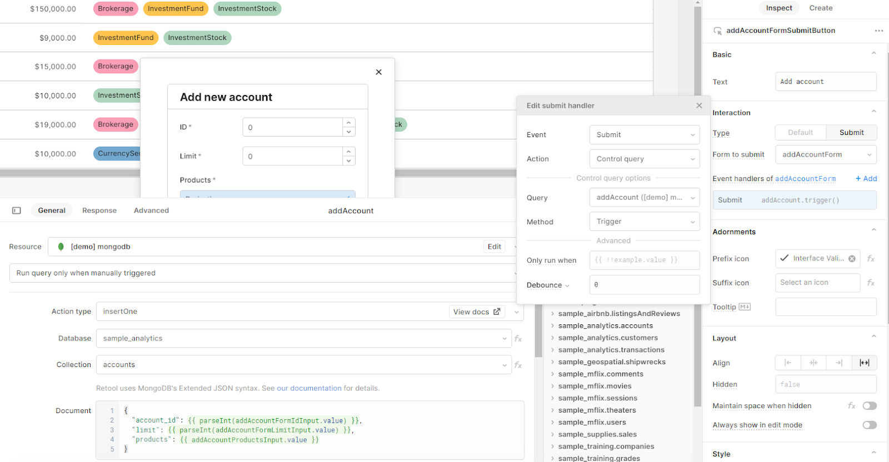
Task: Switch to the Response tab
Action: click(x=99, y=210)
